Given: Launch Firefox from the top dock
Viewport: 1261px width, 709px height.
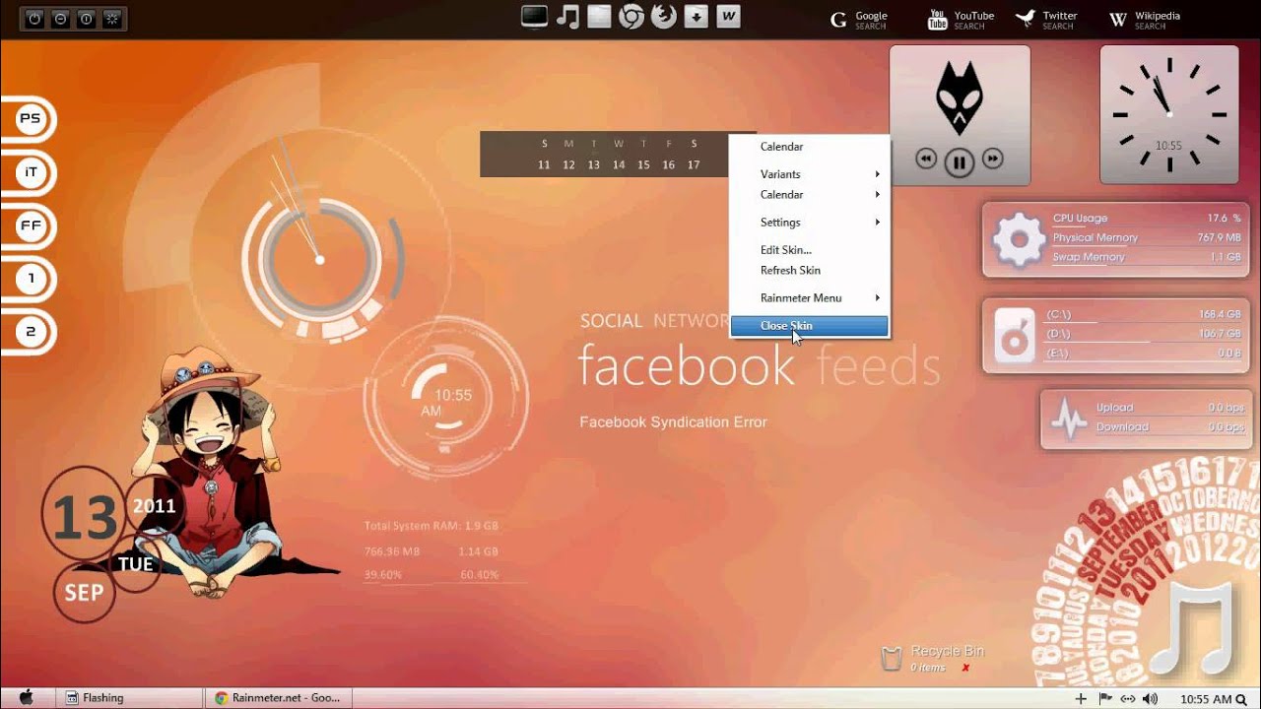Looking at the screenshot, I should (664, 16).
